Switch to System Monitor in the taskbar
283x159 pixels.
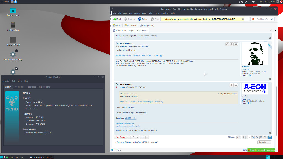[x=14, y=157]
